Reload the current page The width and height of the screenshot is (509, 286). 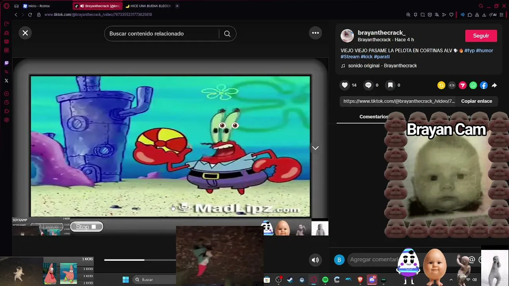[x=30, y=15]
